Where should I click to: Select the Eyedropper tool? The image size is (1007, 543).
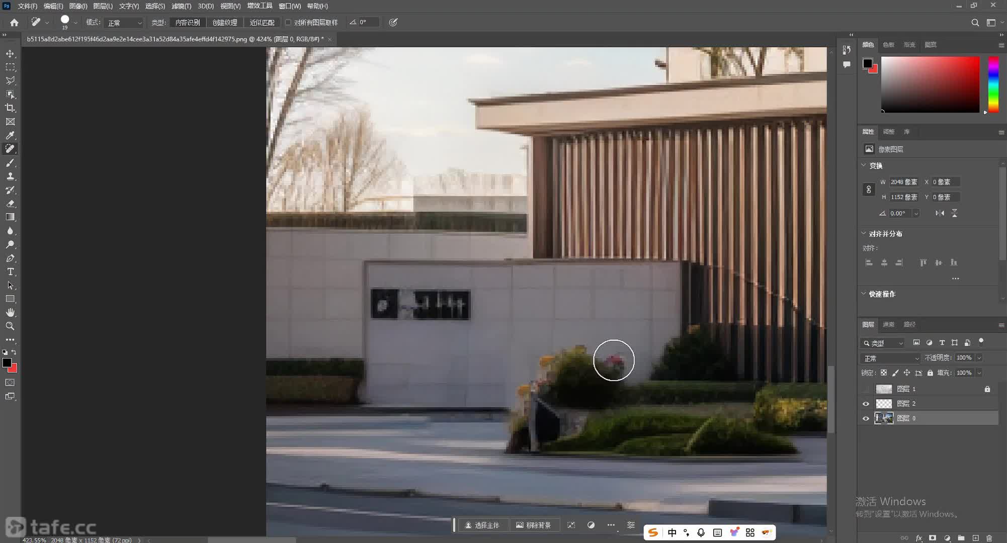pyautogui.click(x=10, y=135)
